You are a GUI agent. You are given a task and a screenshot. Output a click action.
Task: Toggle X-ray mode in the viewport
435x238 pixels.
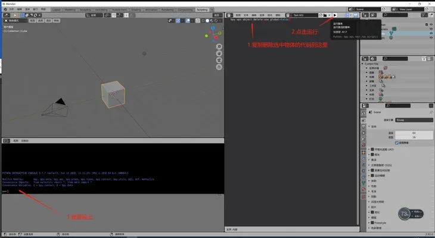(197, 21)
